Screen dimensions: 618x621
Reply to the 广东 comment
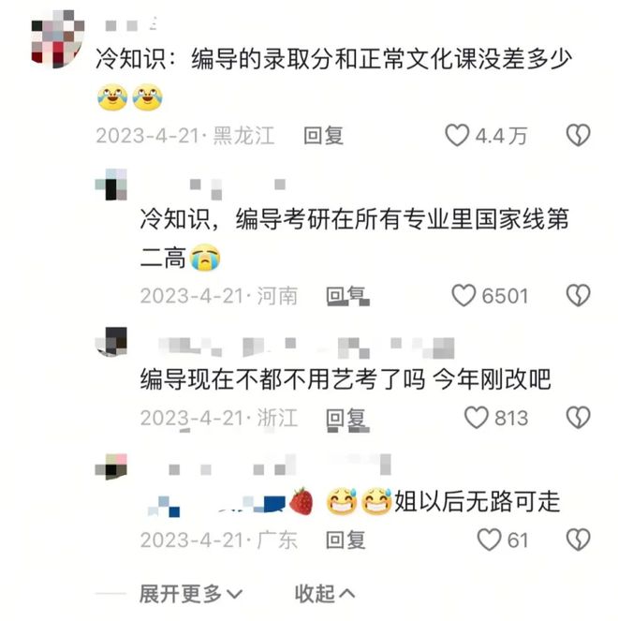(346, 540)
